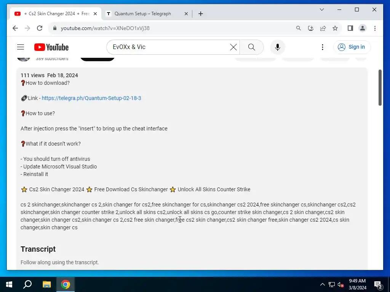Open the muted volume tray icon

pyautogui.click(x=341, y=284)
